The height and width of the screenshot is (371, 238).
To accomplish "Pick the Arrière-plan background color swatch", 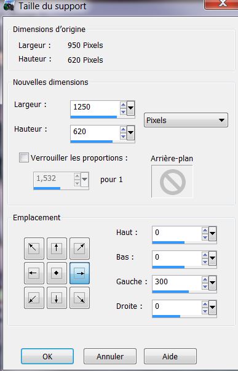I will point(172,182).
